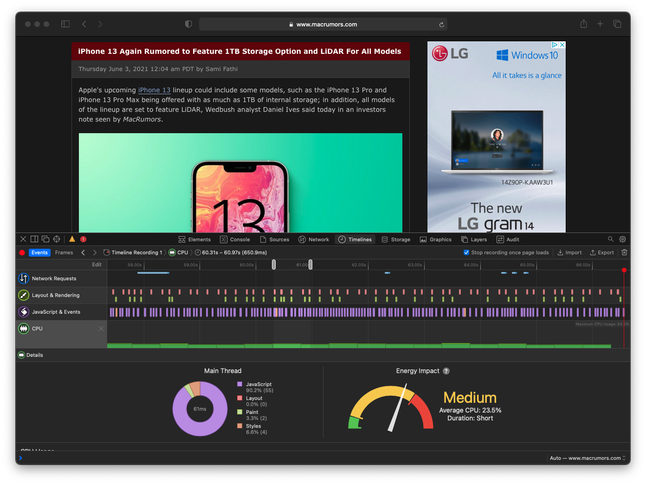Select Layout & Rendering timeline row
This screenshot has width=646, height=484.
(x=61, y=295)
